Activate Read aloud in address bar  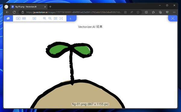(x=132, y=12)
